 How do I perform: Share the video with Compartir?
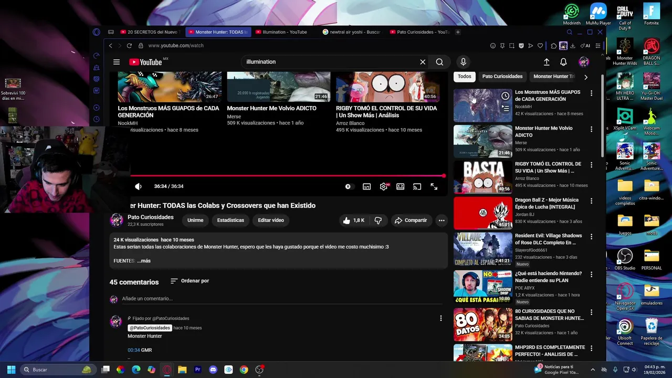[411, 220]
